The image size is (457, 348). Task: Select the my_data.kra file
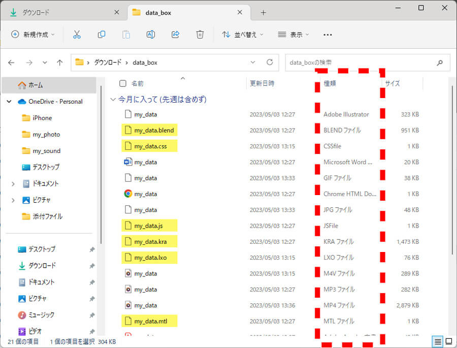pyautogui.click(x=149, y=241)
